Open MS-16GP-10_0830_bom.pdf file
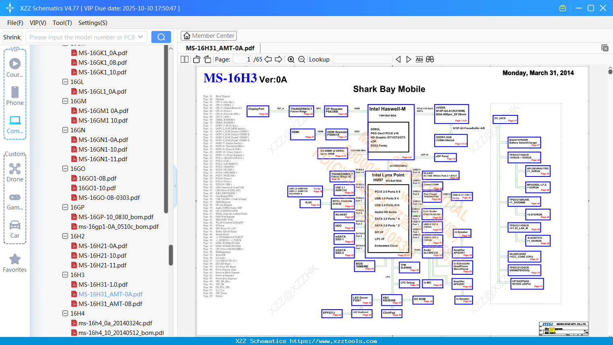The image size is (613, 345). tap(116, 217)
